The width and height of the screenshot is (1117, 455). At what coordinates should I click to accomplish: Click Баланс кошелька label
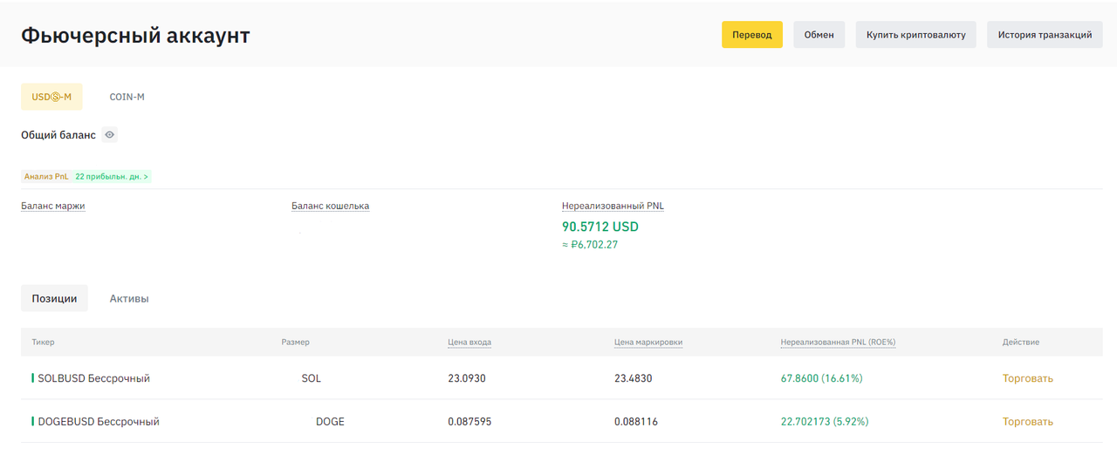point(331,207)
